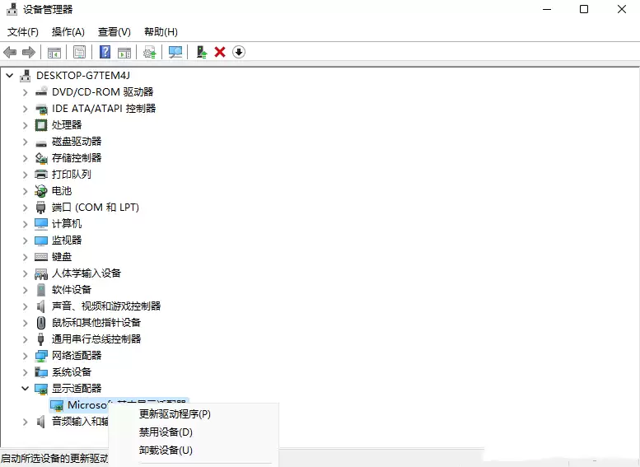640x467 pixels.
Task: Click the properties sheet toolbar icon
Action: tap(80, 52)
